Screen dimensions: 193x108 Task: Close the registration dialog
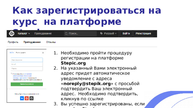[43, 53]
